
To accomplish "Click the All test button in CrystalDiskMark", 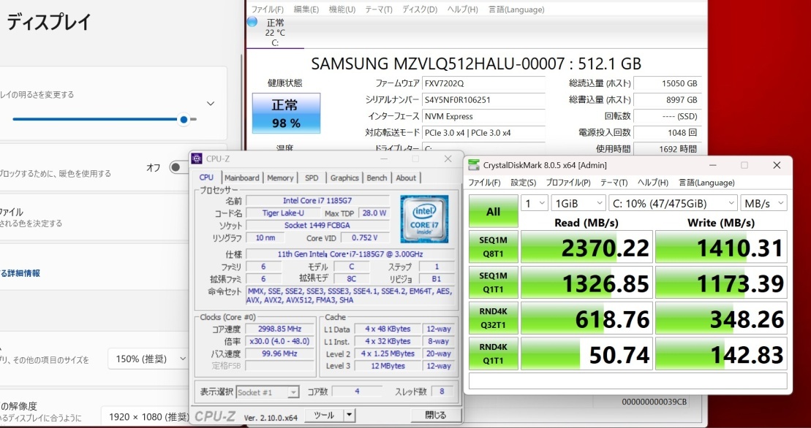I will coord(493,210).
